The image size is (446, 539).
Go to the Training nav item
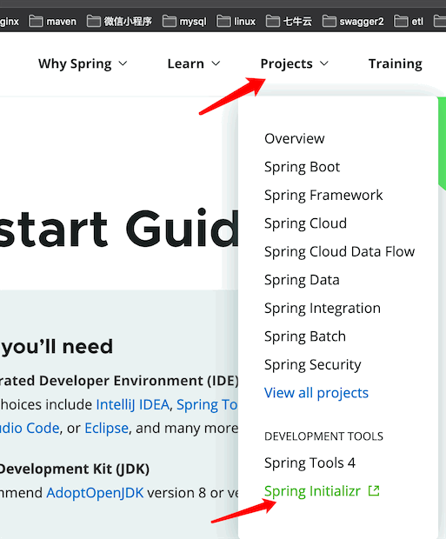point(395,63)
